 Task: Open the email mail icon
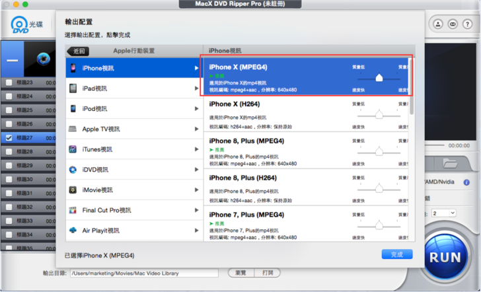coord(453,24)
